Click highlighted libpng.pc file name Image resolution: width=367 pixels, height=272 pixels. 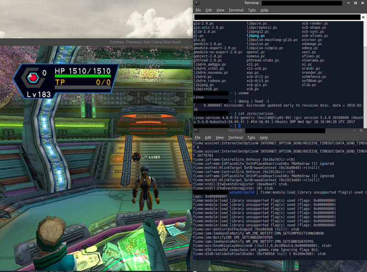pyautogui.click(x=256, y=36)
